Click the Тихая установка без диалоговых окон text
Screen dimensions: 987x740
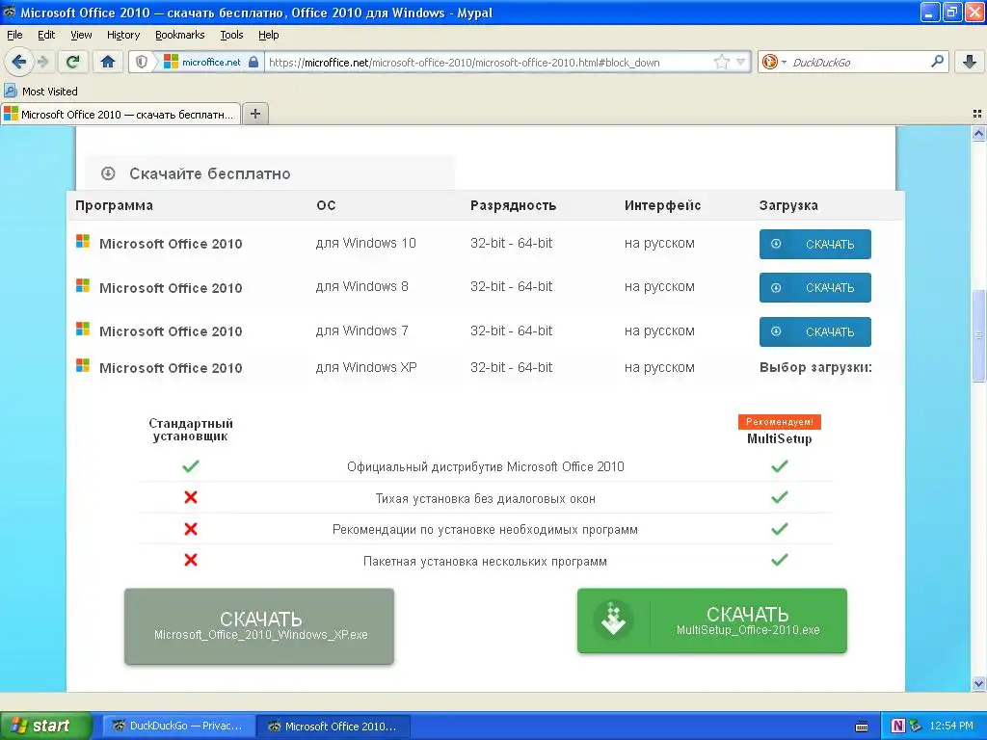[x=486, y=499]
